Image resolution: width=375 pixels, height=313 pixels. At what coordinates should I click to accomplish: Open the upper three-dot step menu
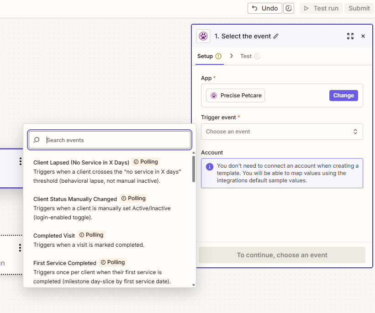point(20,161)
